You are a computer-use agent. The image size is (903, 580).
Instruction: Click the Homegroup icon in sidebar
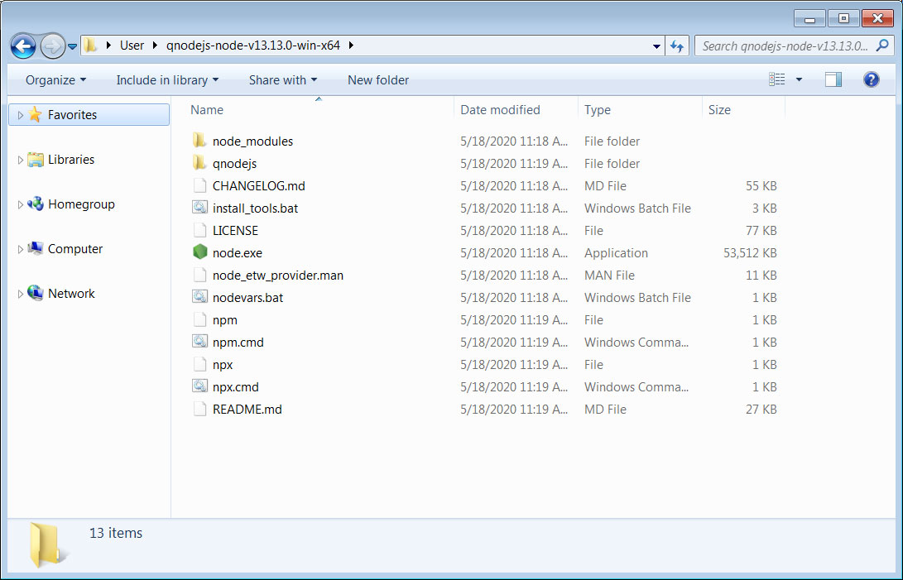pos(35,204)
